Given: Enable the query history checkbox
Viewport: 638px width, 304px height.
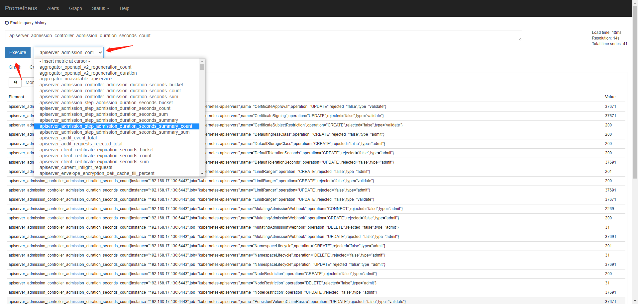Looking at the screenshot, I should pyautogui.click(x=7, y=23).
